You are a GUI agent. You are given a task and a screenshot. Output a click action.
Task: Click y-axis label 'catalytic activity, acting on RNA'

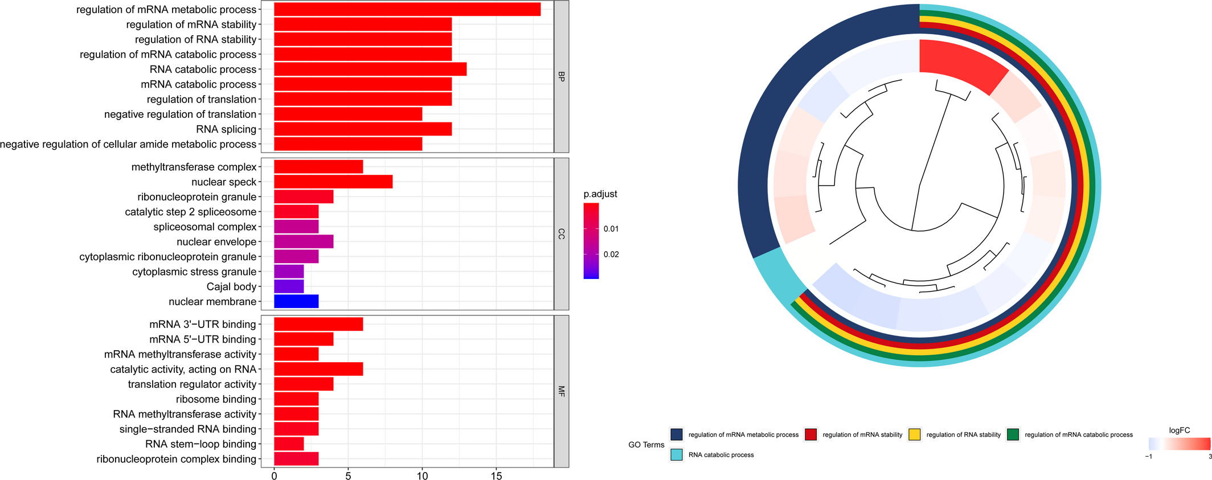(x=183, y=370)
